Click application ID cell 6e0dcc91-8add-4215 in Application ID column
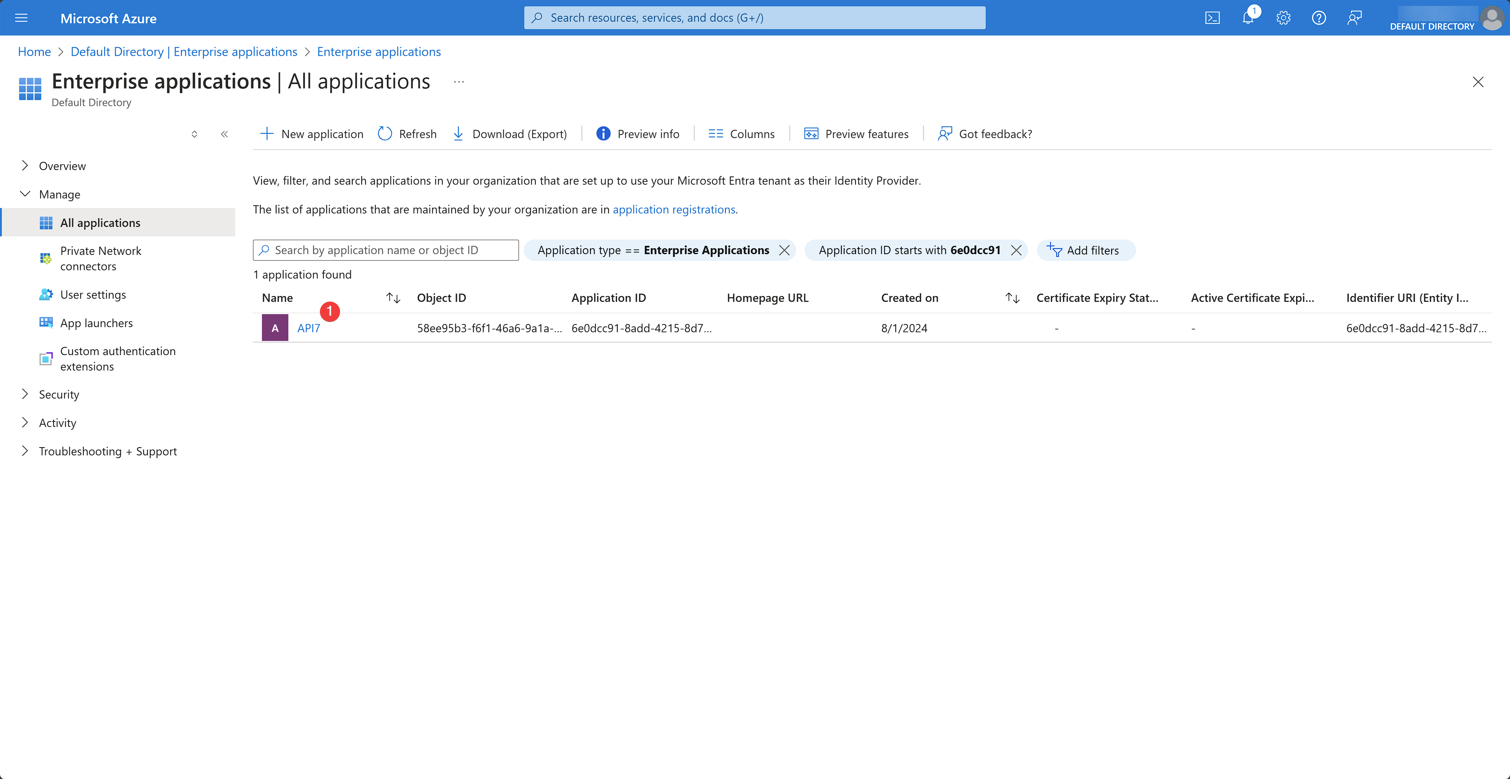The image size is (1510, 779). [x=642, y=328]
